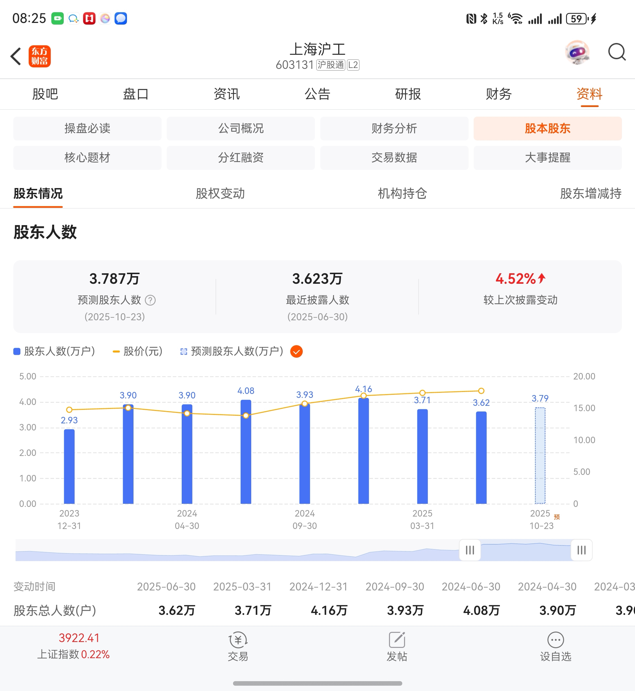635x691 pixels.
Task: Toggle 股东人数(万户) legend series
Action: 54,351
